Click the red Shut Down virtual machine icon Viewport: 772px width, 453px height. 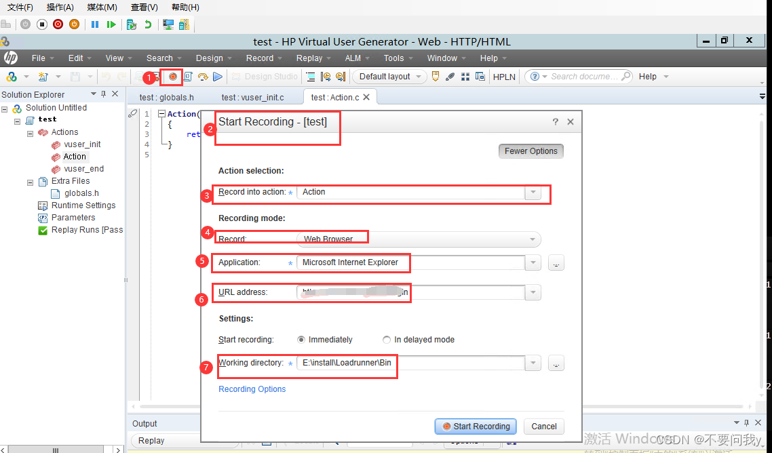[x=58, y=24]
